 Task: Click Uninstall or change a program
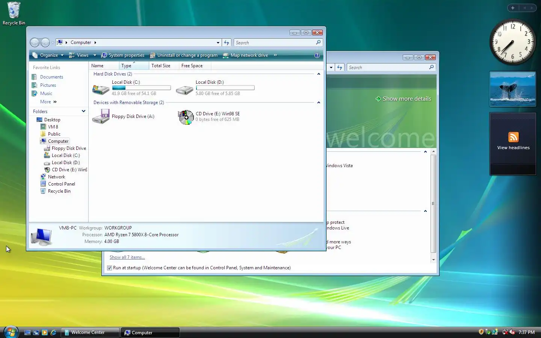tap(184, 55)
